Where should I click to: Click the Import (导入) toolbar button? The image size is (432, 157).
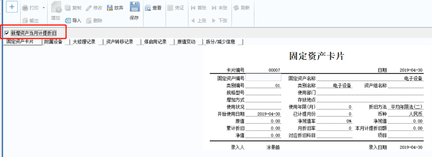73,21
